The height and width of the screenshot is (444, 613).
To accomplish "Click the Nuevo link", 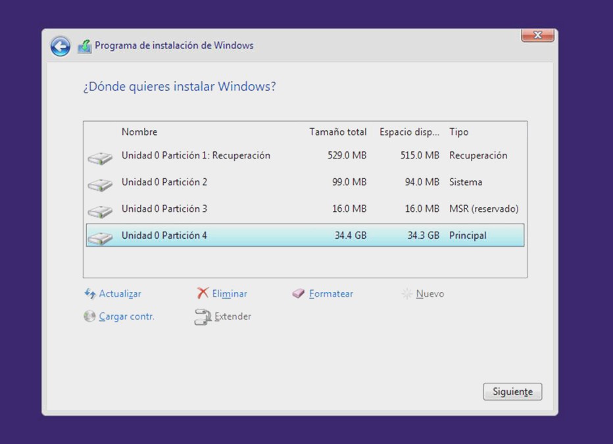I will pyautogui.click(x=430, y=293).
